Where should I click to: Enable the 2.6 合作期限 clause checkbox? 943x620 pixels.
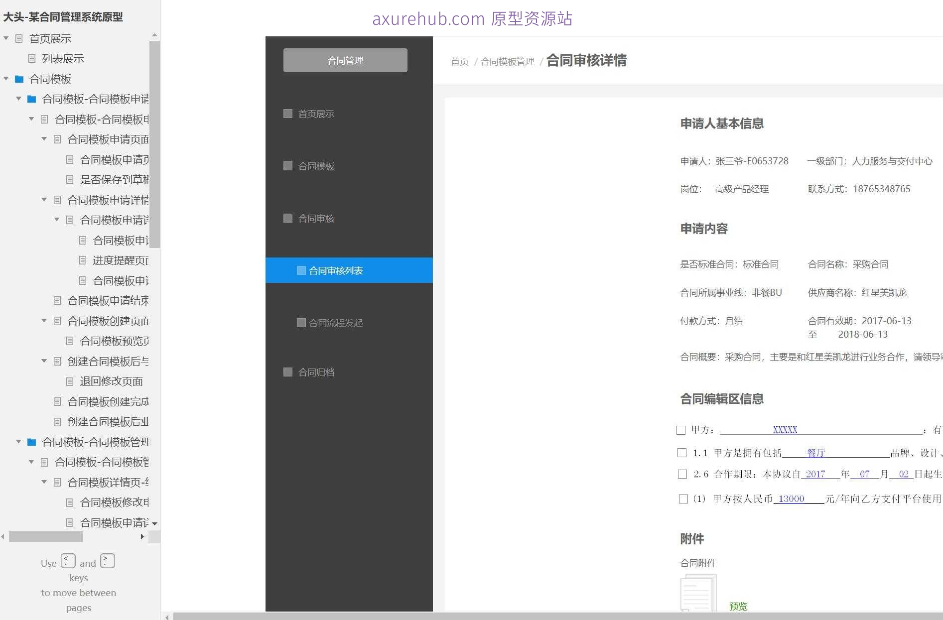point(682,474)
